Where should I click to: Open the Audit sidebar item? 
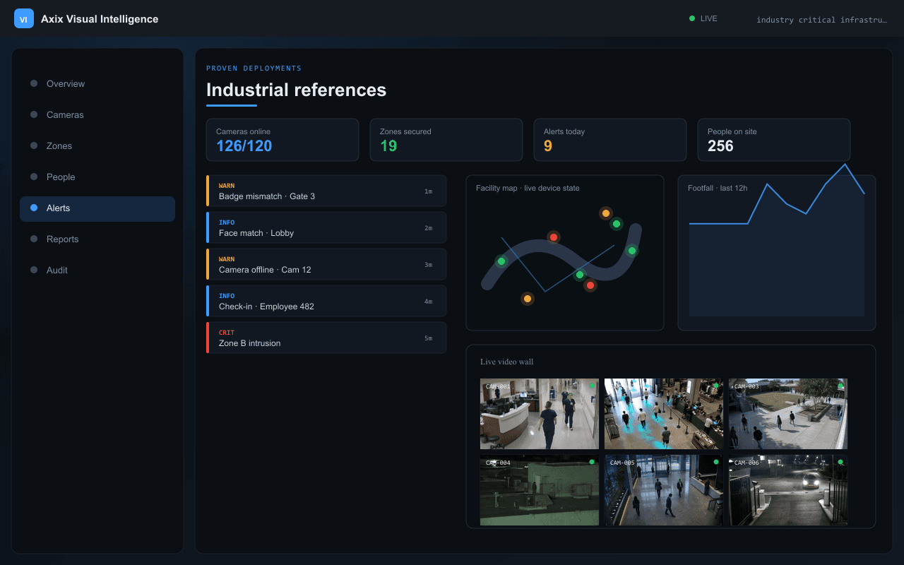coord(97,270)
